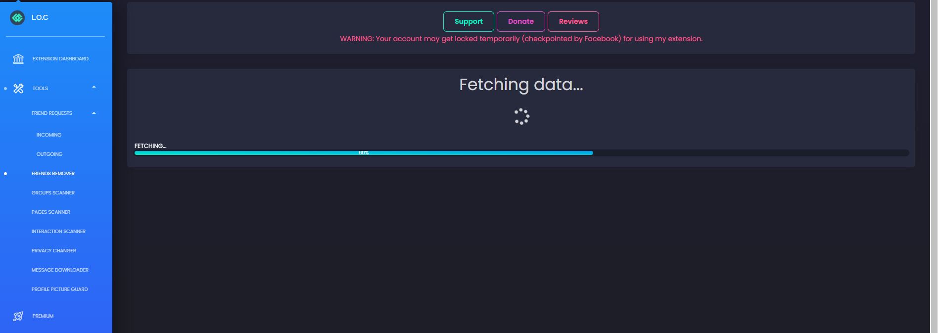Click the fetching progress bar
The height and width of the screenshot is (333, 938).
pos(521,153)
